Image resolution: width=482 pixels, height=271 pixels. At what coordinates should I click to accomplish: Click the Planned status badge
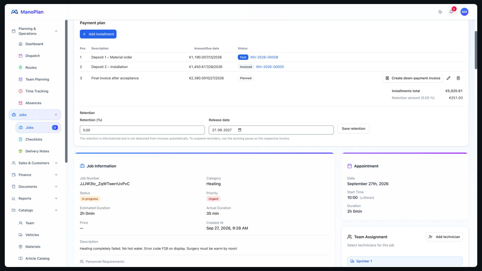(246, 78)
